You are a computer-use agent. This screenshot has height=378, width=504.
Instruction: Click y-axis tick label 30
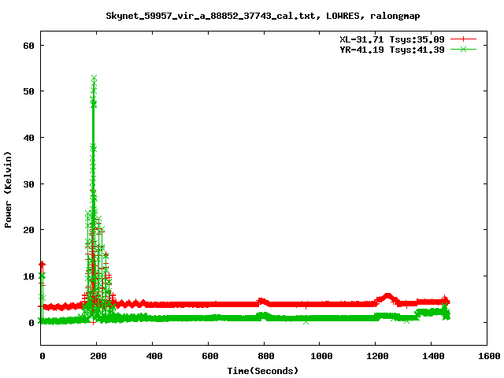coord(28,183)
